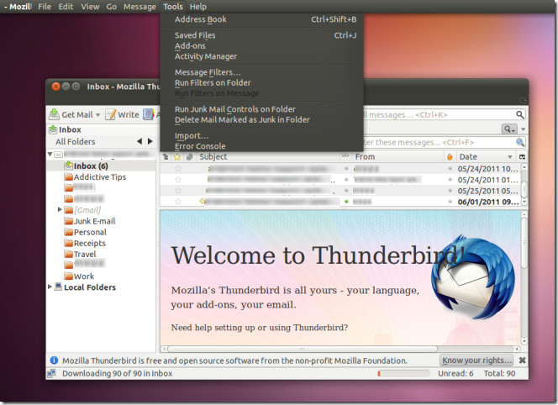Image resolution: width=558 pixels, height=405 pixels.
Task: Select Delete Mail Marked as Junk in Folder
Action: point(262,119)
